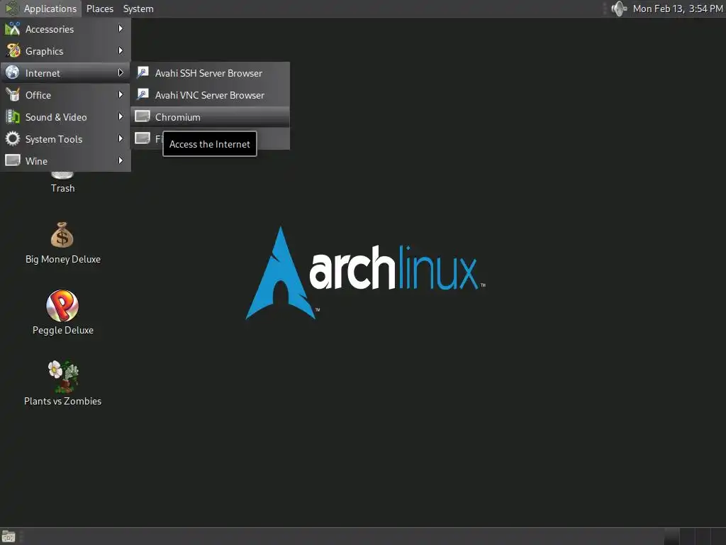This screenshot has width=726, height=545.
Task: Click the Avahi VNC Server Browser icon
Action: click(x=143, y=94)
